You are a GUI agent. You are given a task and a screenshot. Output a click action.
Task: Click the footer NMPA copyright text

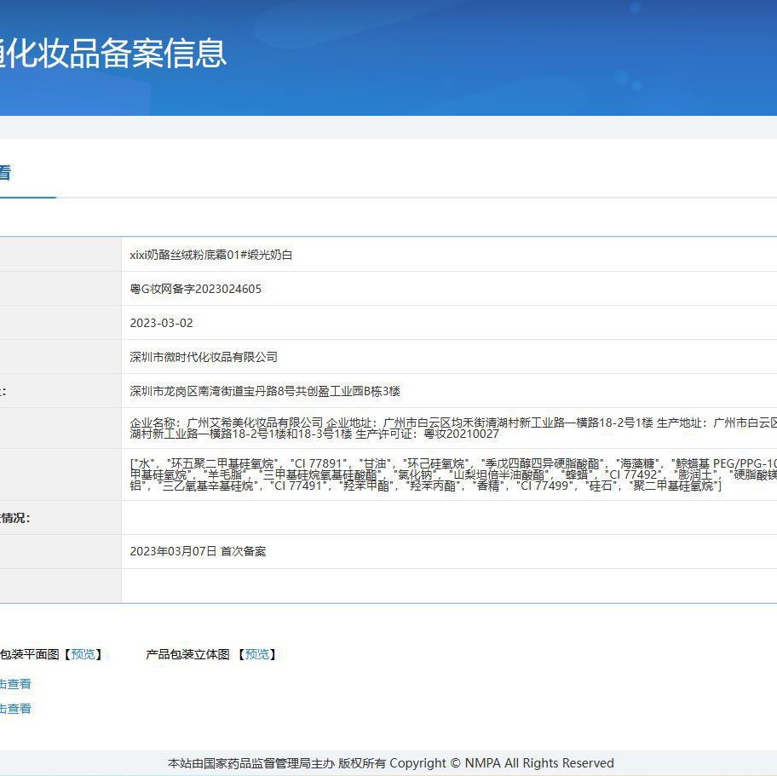pos(390,762)
